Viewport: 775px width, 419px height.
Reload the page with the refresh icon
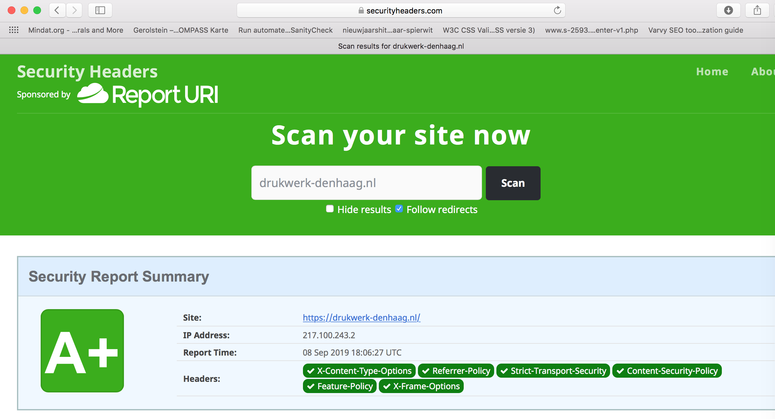[557, 10]
